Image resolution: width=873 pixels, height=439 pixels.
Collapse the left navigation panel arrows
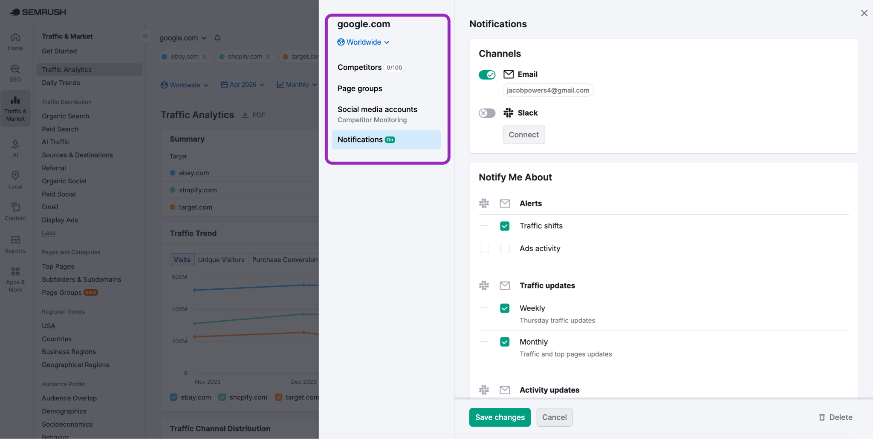point(145,36)
